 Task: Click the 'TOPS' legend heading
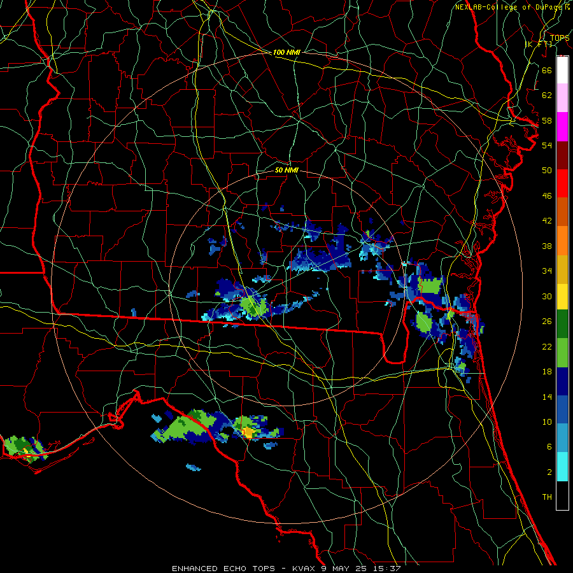pyautogui.click(x=560, y=38)
